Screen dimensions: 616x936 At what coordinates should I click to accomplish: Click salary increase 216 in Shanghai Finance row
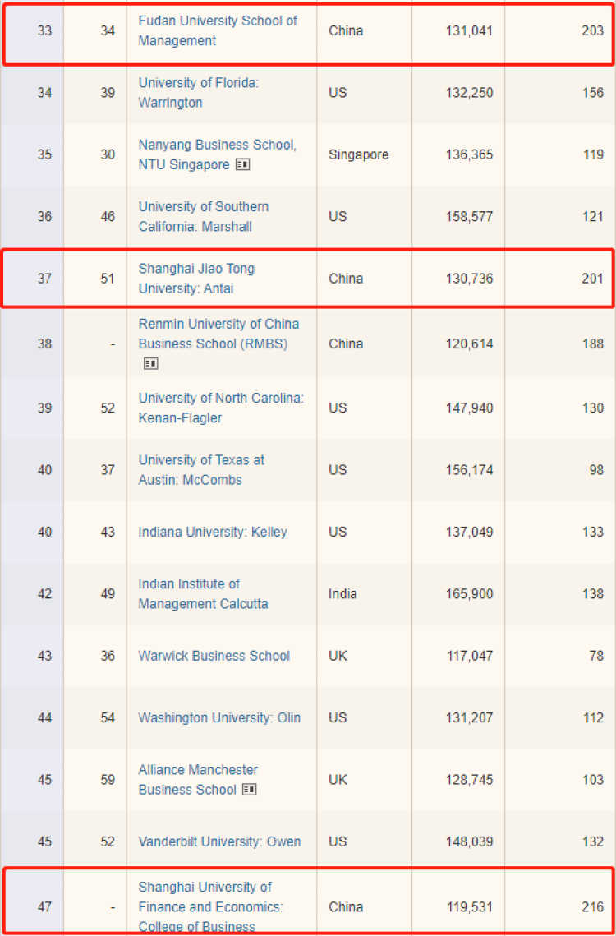(593, 906)
